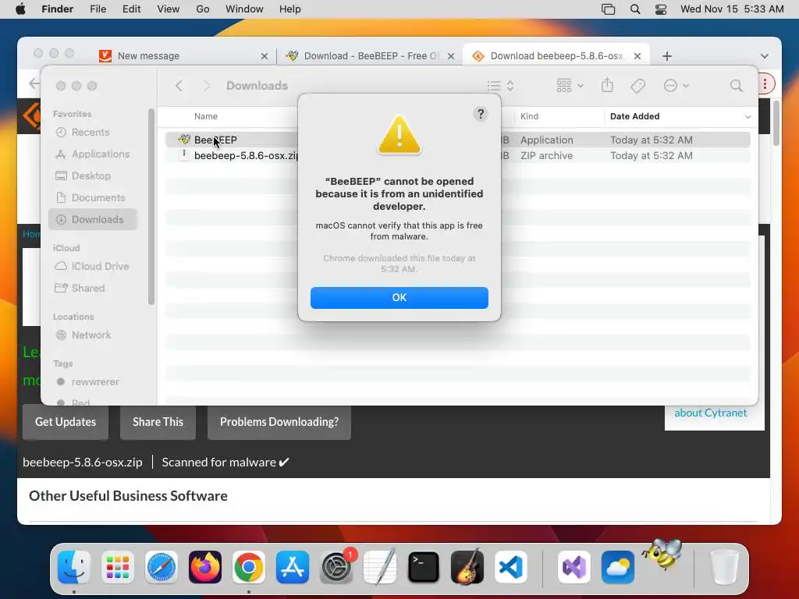The image size is (799, 599).
Task: Open Recents in the Finder sidebar
Action: coord(83,132)
